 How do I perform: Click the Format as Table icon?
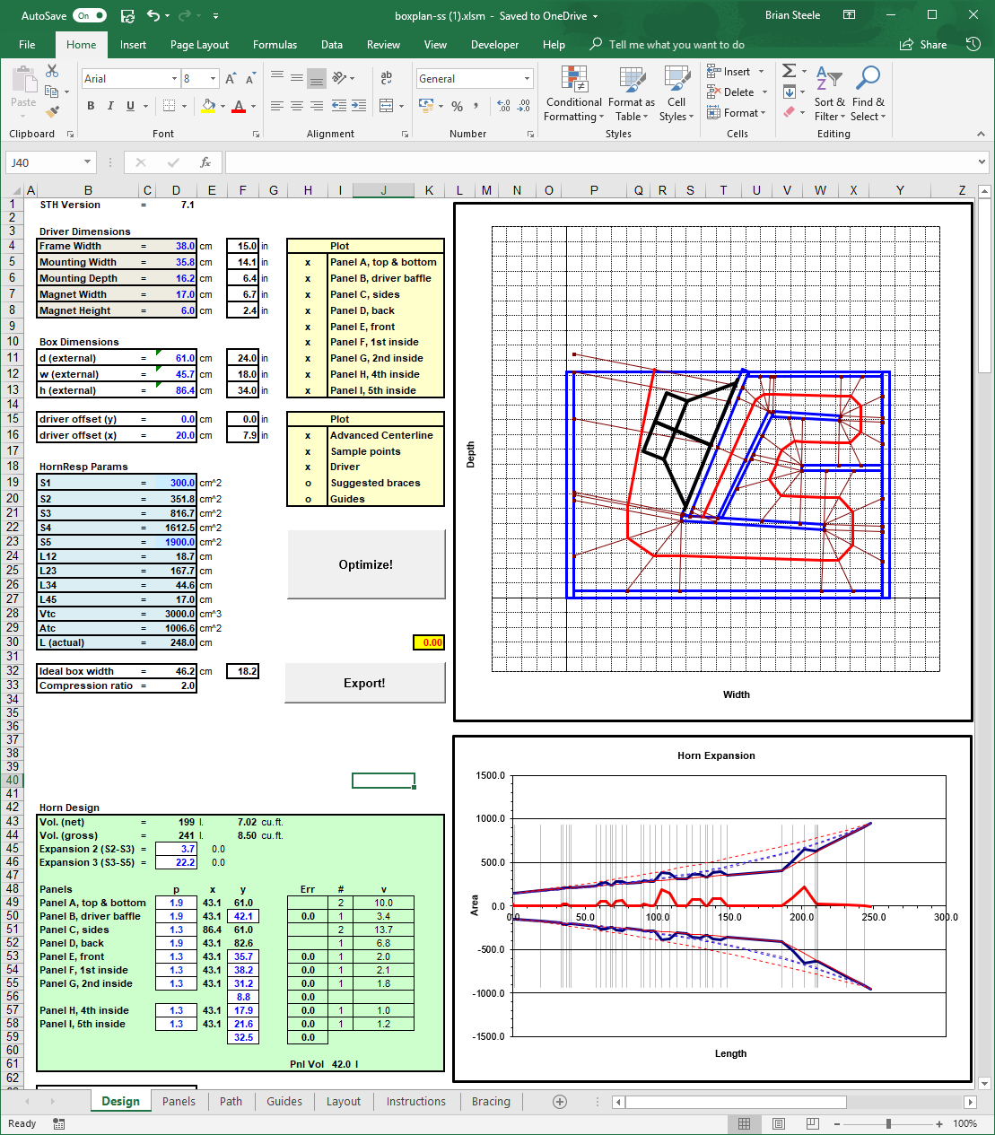pyautogui.click(x=632, y=93)
